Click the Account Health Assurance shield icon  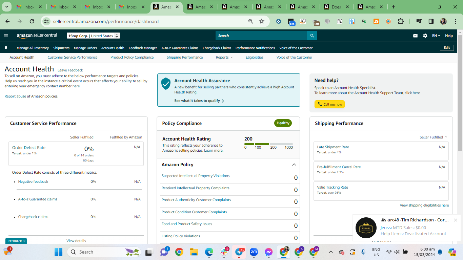[x=166, y=83]
